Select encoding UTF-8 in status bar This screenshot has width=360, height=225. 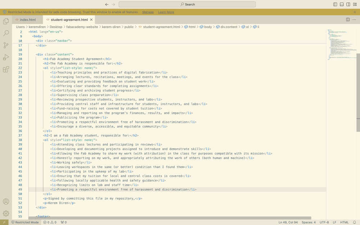pyautogui.click(x=324, y=222)
